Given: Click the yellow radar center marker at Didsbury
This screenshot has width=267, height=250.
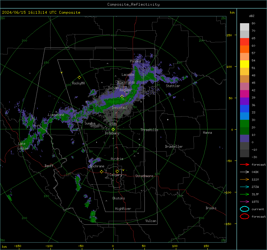Looking at the screenshot, I should (x=113, y=130).
